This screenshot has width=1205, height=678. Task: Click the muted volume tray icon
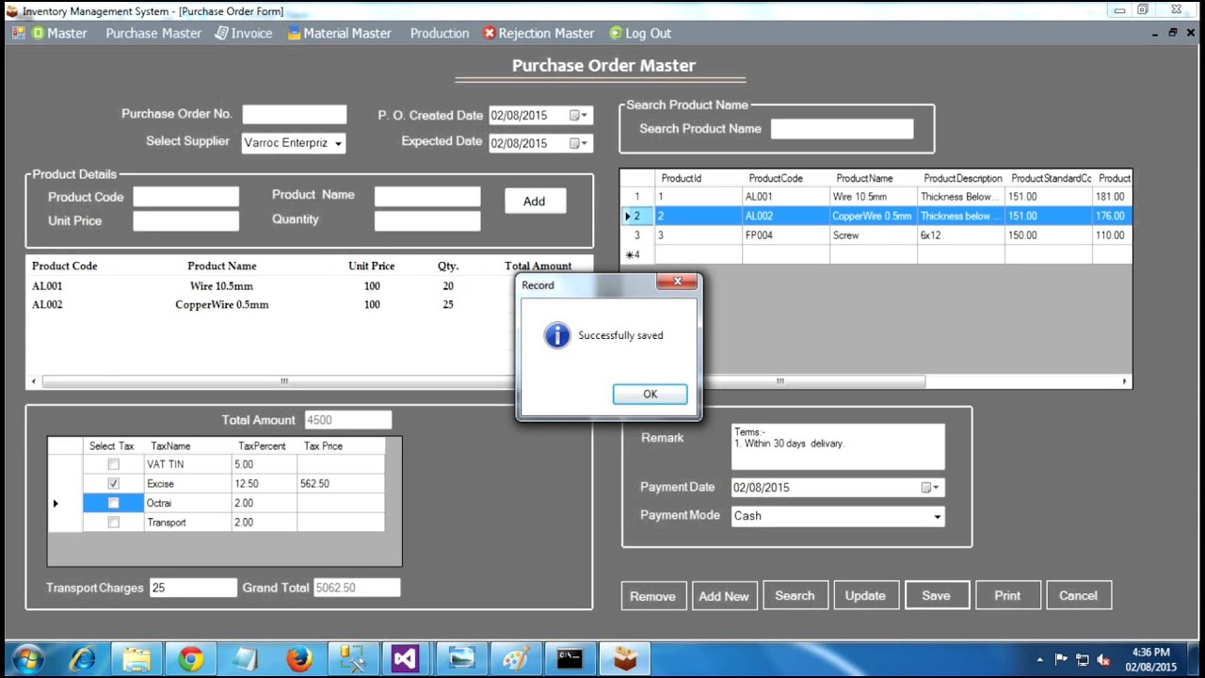point(1103,659)
